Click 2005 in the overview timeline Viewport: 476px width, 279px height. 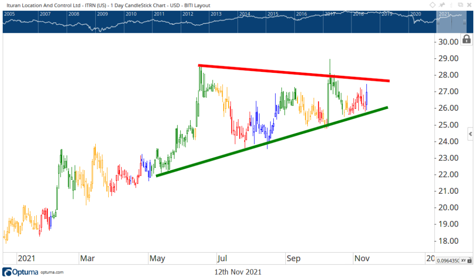[x=9, y=14]
